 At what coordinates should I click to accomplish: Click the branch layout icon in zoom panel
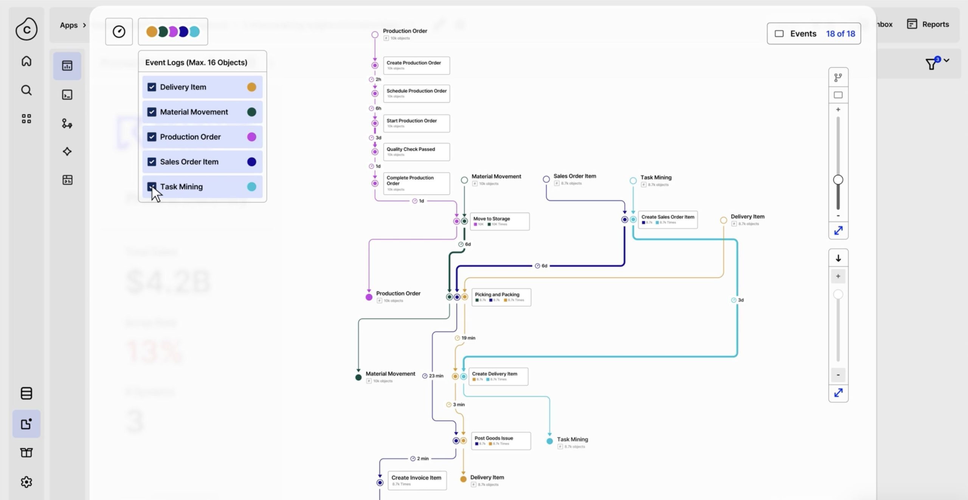tap(838, 78)
